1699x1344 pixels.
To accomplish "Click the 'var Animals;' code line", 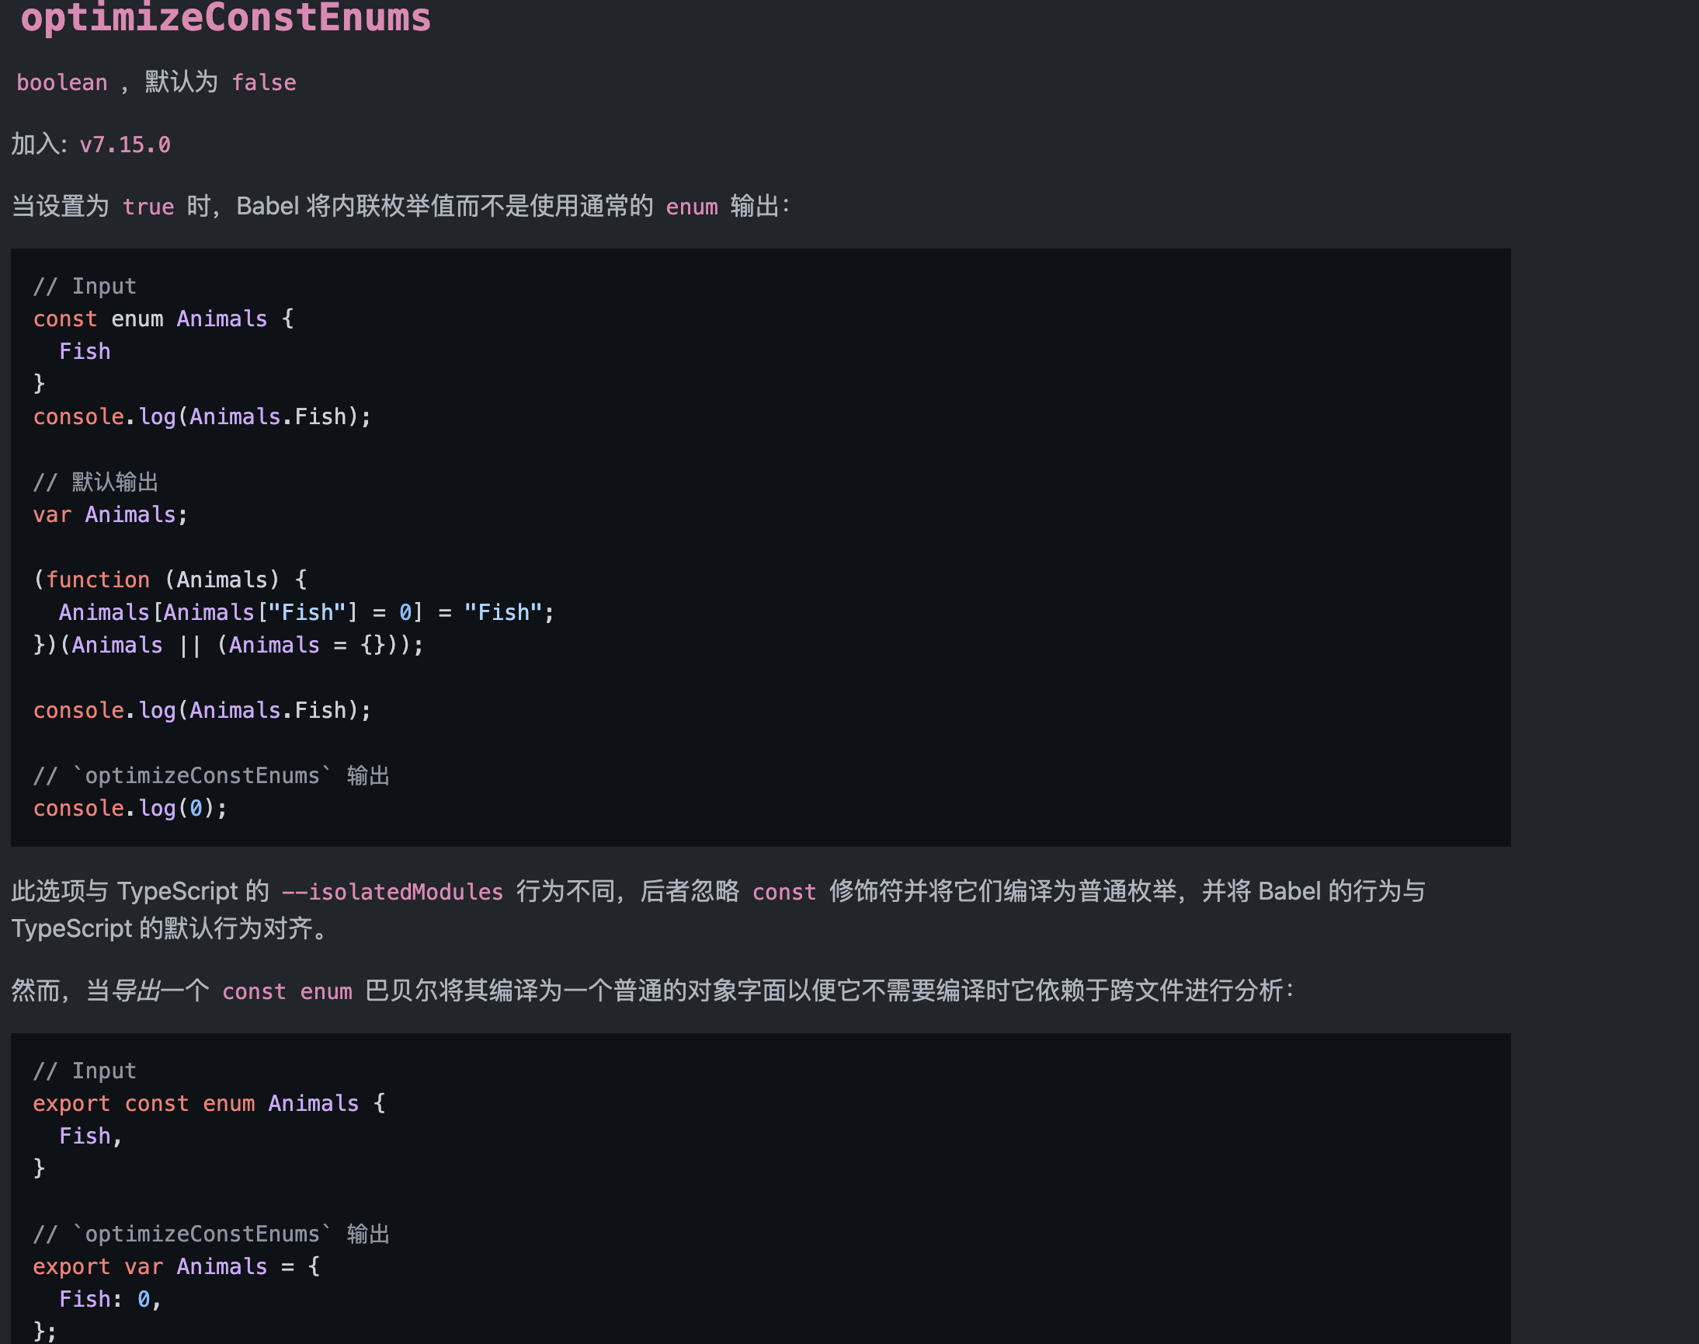I will click(110, 514).
